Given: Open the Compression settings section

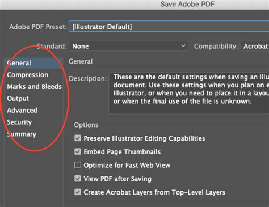Looking at the screenshot, I should click(x=28, y=75).
